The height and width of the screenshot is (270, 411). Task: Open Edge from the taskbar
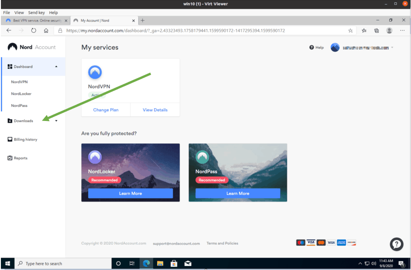tap(146, 264)
